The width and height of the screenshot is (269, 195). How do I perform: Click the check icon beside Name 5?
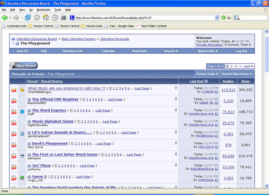pyautogui.click(x=29, y=177)
